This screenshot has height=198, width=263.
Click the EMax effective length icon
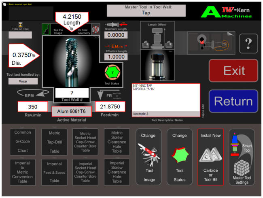(x=116, y=46)
